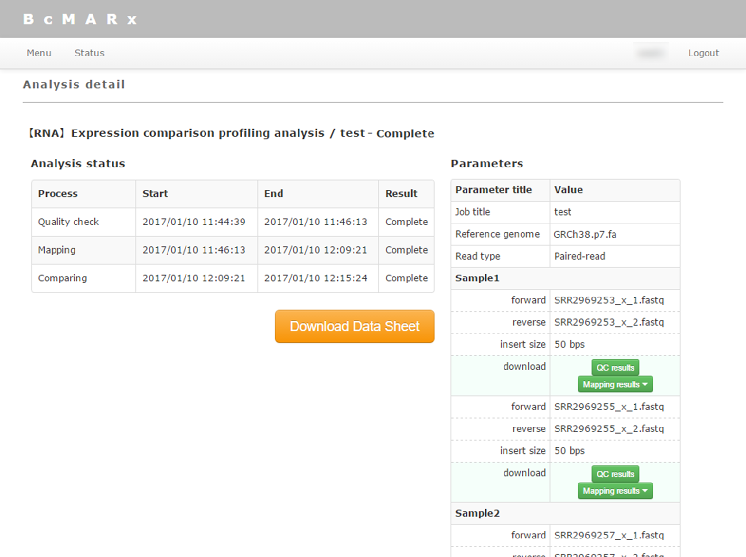Select the Comparing process row
Screen dimensions: 746x557
pos(63,278)
